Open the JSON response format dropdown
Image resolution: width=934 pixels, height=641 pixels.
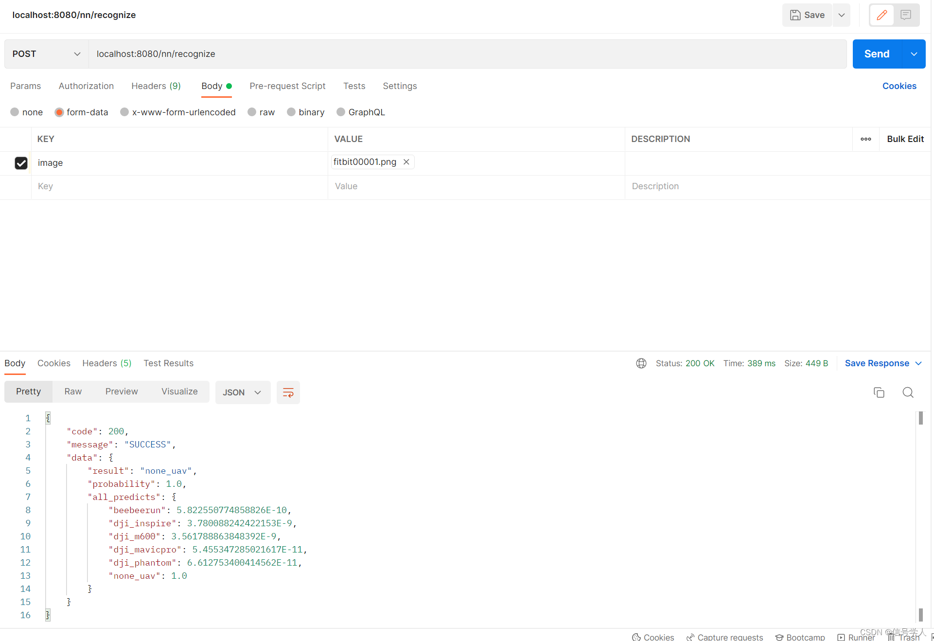[243, 392]
